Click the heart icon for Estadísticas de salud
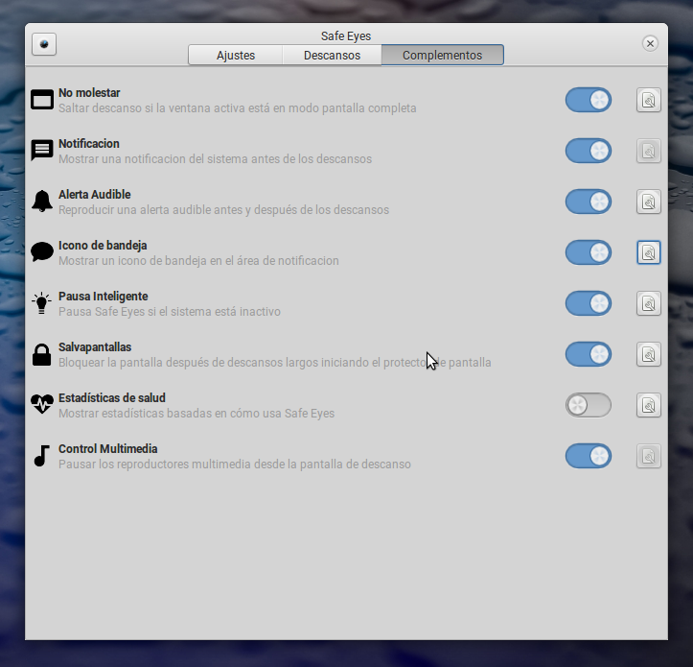Image resolution: width=693 pixels, height=667 pixels. [41, 405]
